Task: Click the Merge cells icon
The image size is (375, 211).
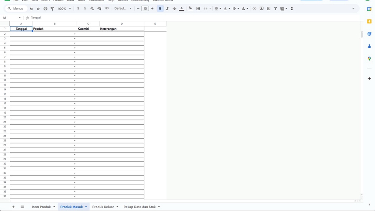Action: (x=205, y=9)
